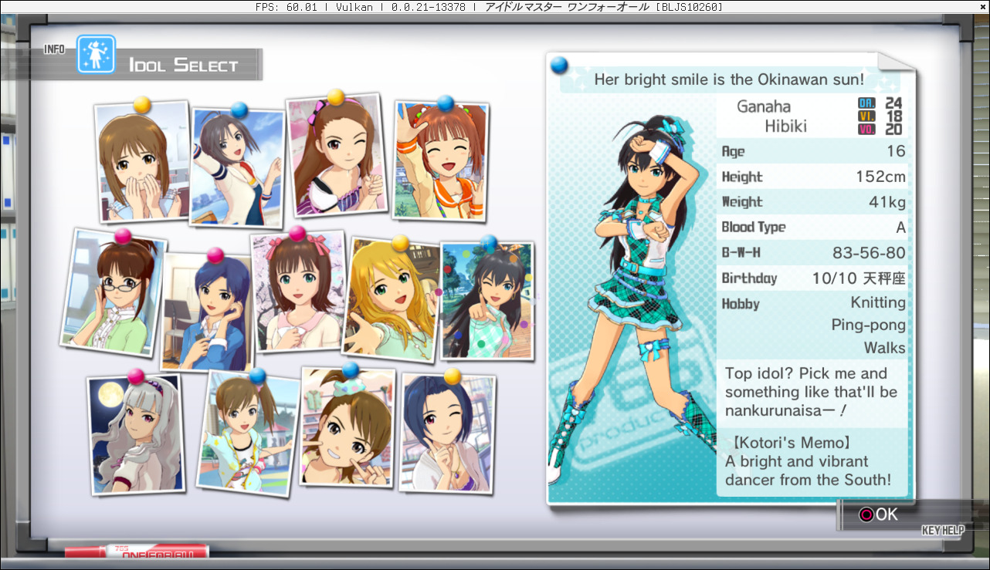Select the black ponytail idol winking and pointing

(487, 301)
